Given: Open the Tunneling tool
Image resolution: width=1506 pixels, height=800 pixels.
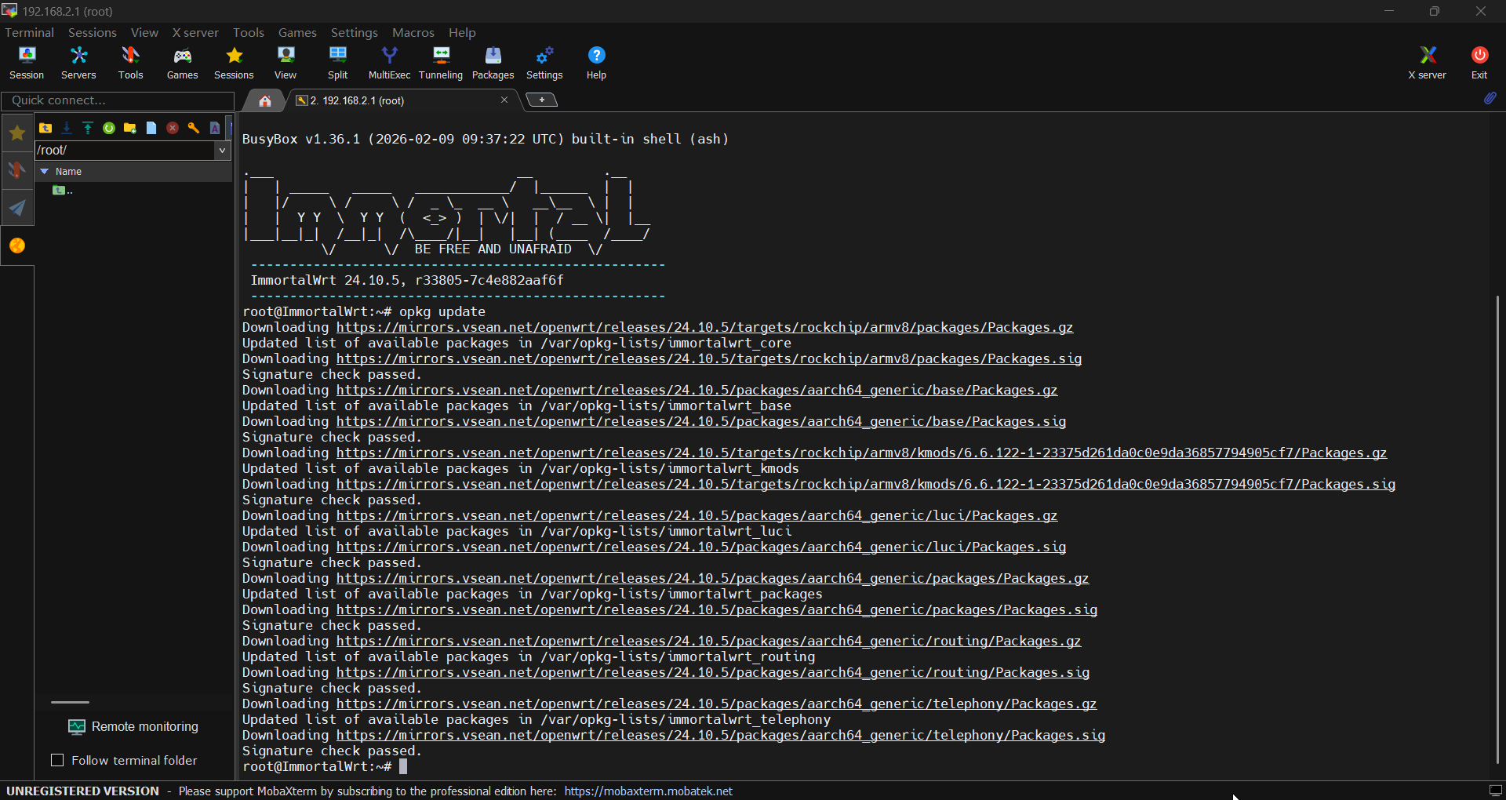Looking at the screenshot, I should coord(441,63).
